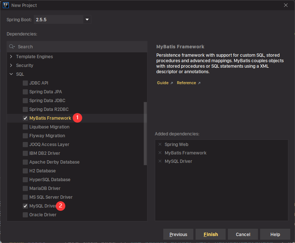Select the MariaDB Driver checkbox
295x243 pixels.
pyautogui.click(x=25, y=188)
